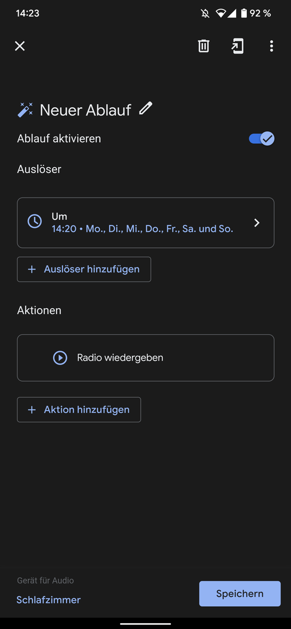Tap the Neuer Ablauf title text

(86, 110)
